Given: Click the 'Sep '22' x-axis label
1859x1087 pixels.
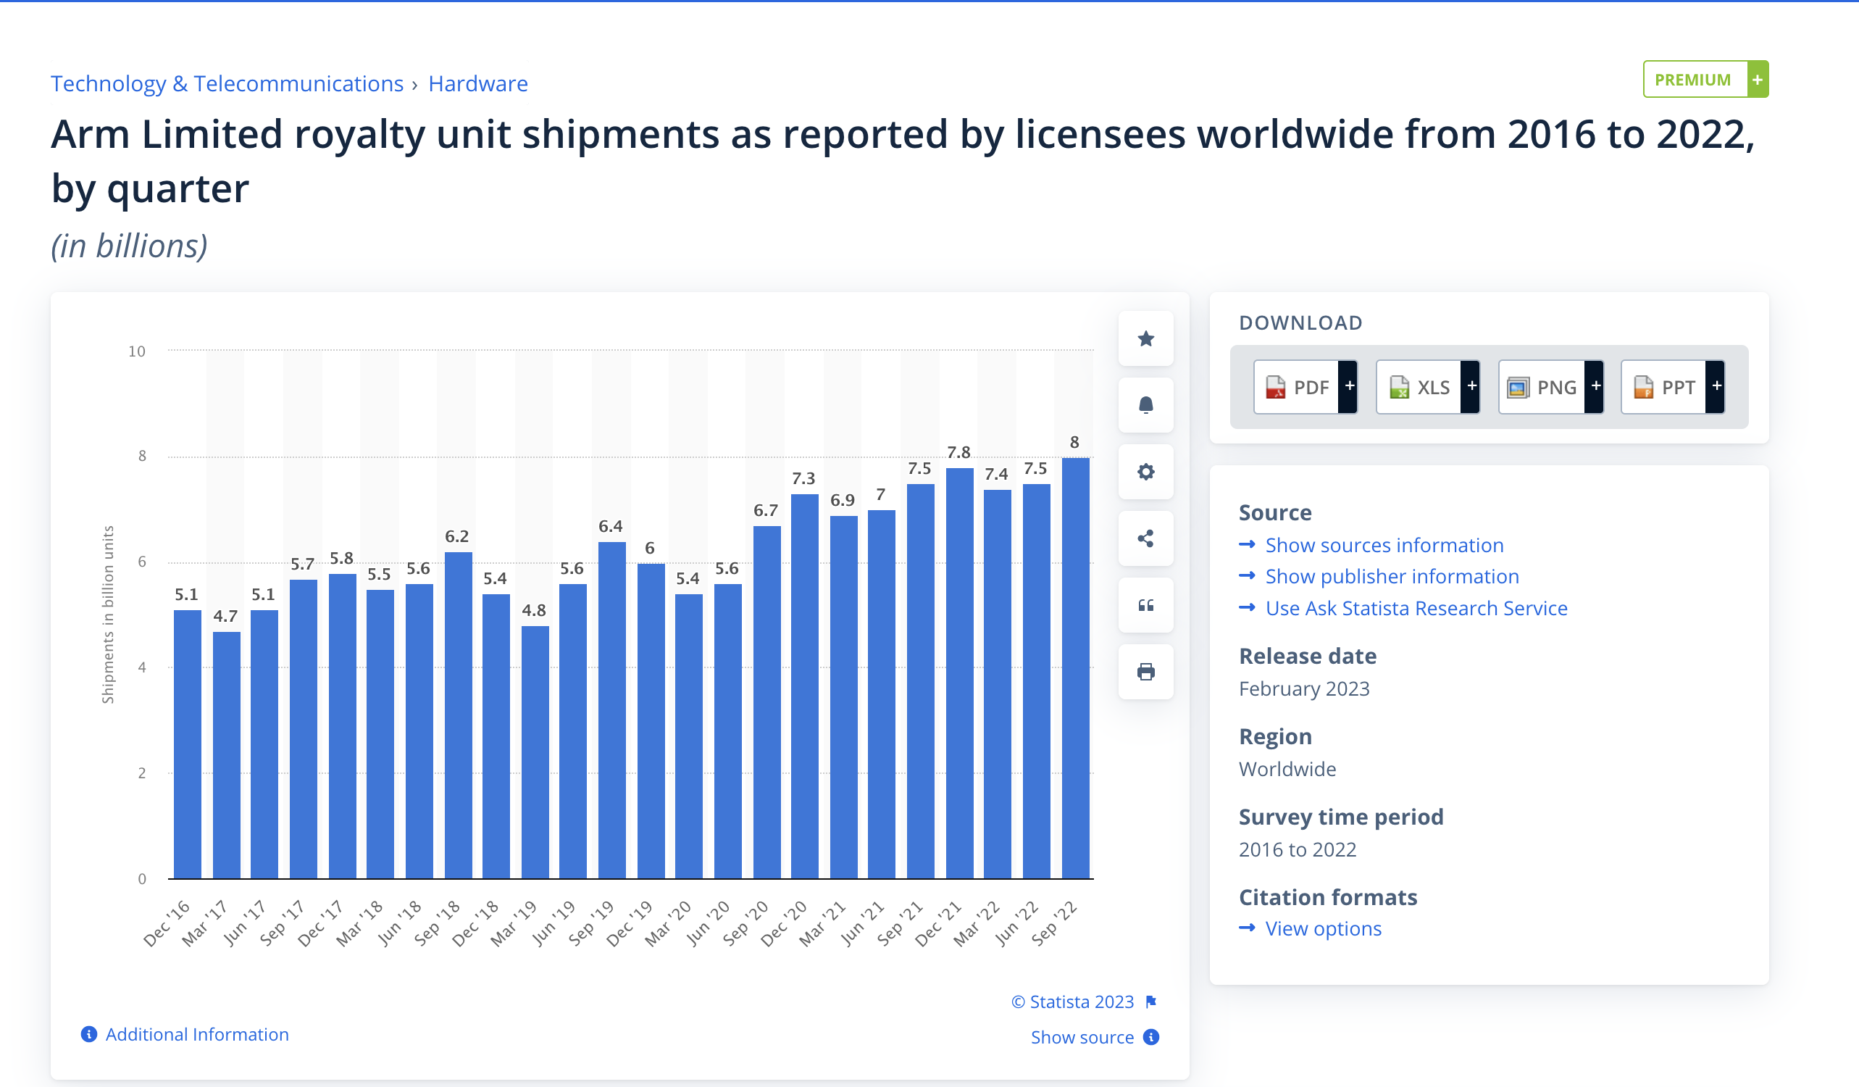Looking at the screenshot, I should pos(1055,923).
